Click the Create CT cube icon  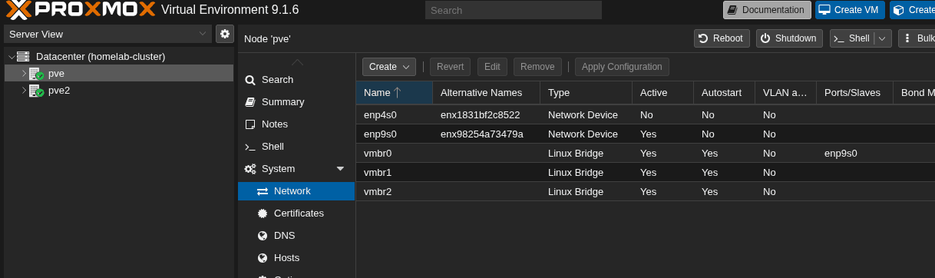(x=899, y=10)
